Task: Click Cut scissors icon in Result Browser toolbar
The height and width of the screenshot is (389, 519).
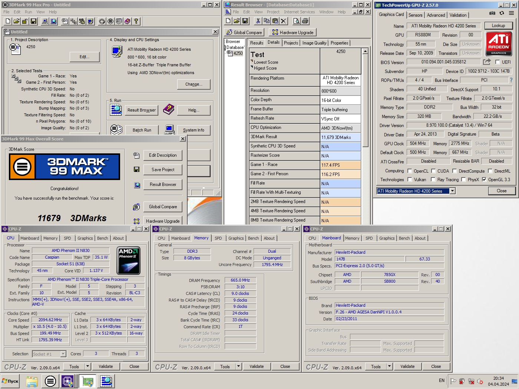Action: (x=258, y=21)
